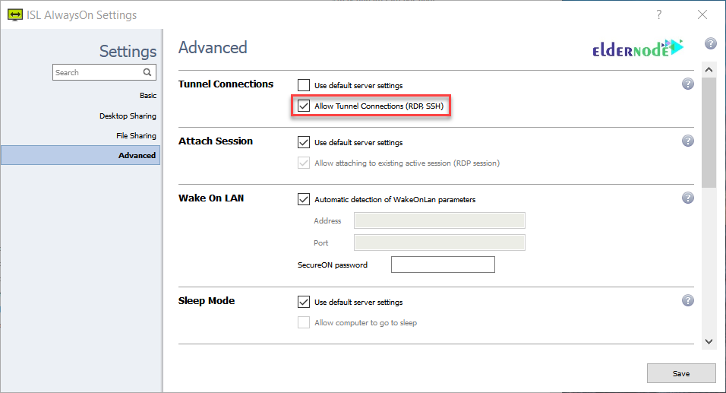The image size is (726, 393).
Task: Open the Basic settings section
Action: (147, 96)
